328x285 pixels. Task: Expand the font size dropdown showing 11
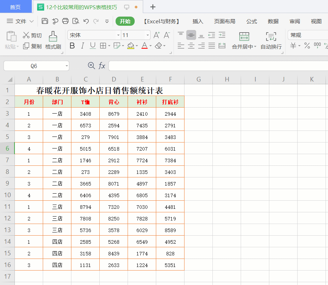coord(147,35)
